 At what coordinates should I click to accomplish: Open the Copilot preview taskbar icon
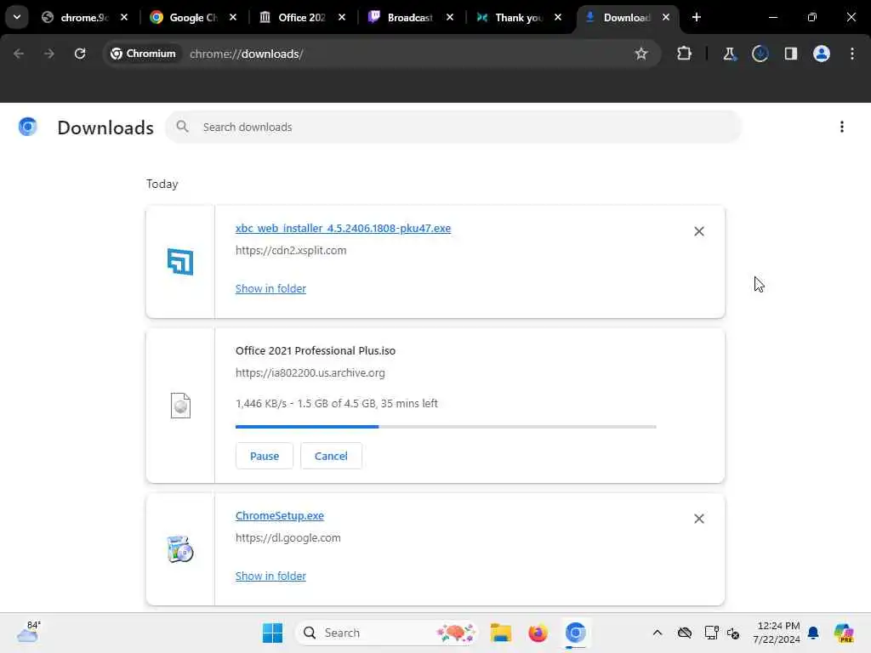[x=843, y=633]
